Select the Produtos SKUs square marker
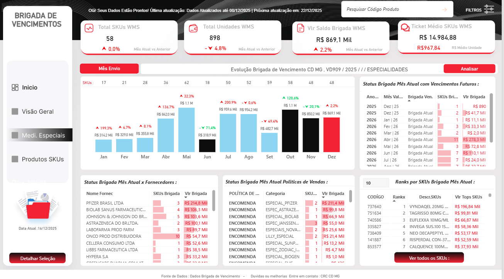The height and width of the screenshot is (279, 504). tap(15, 159)
